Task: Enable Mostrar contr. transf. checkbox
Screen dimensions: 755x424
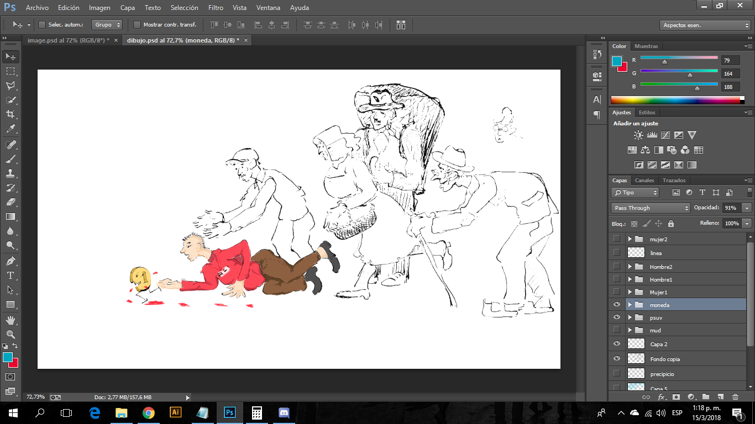Action: [137, 24]
